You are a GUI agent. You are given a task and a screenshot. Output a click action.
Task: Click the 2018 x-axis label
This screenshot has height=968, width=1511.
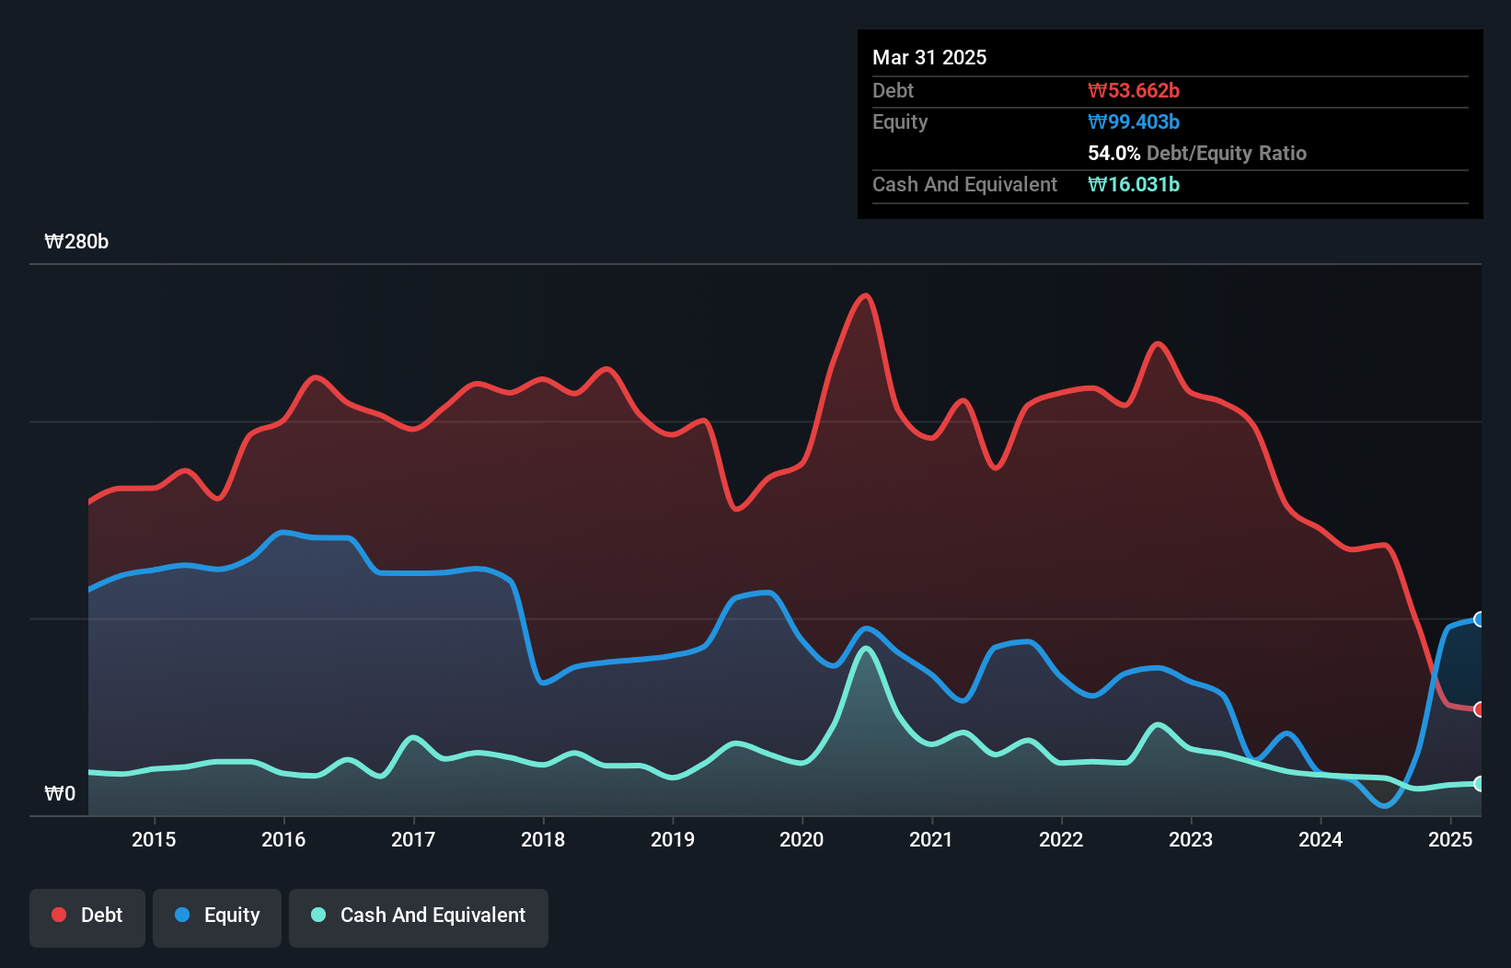(x=543, y=839)
